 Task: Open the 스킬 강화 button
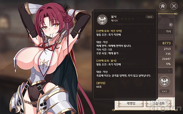pyautogui.click(x=159, y=103)
